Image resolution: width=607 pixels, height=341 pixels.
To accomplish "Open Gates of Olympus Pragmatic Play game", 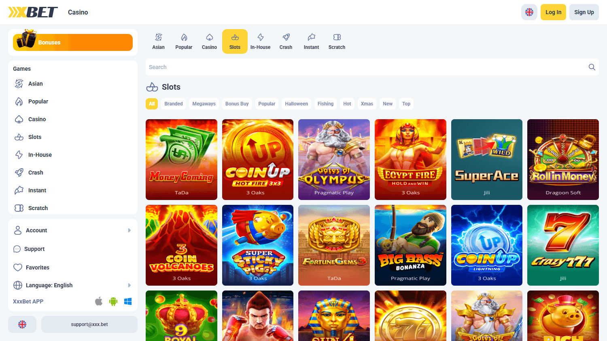I will click(x=334, y=160).
